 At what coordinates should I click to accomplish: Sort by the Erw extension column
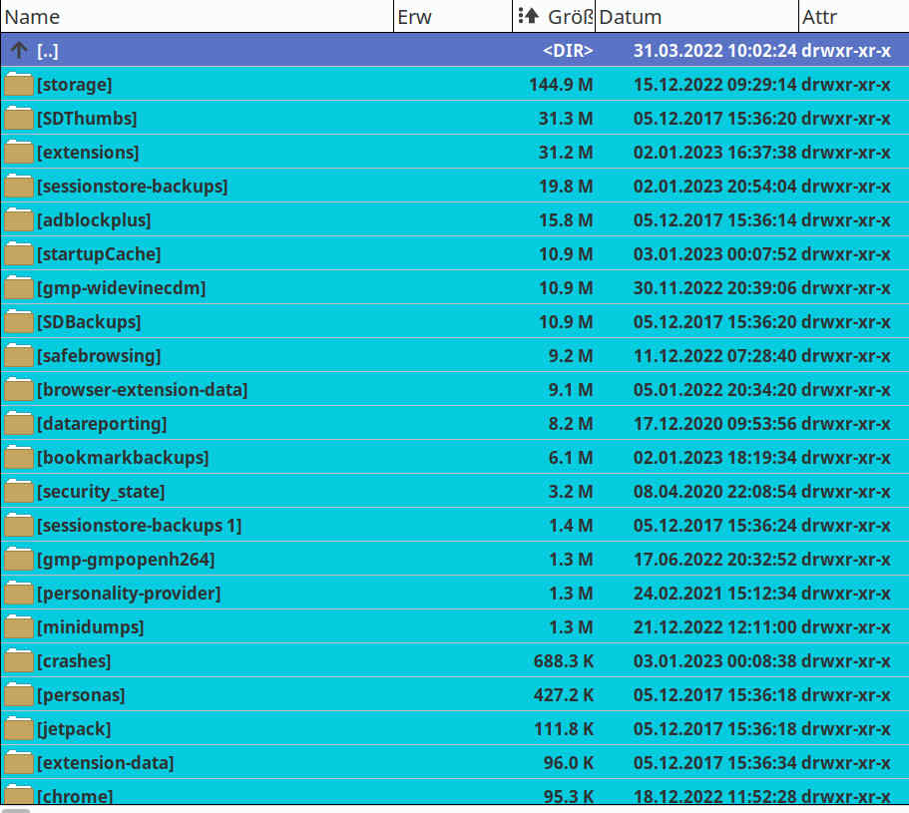coord(414,17)
